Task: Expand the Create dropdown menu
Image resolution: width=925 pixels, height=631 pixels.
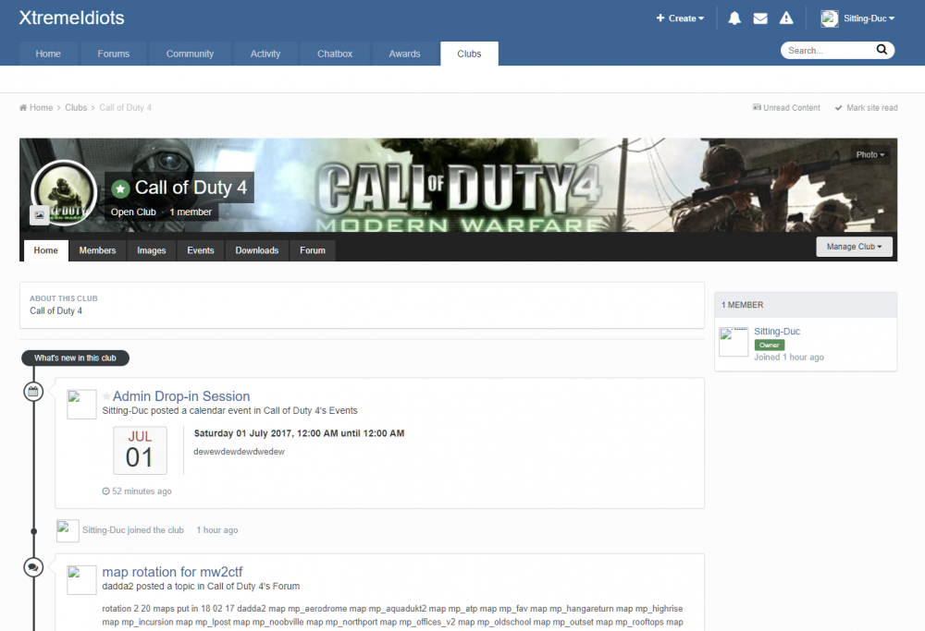Action: pyautogui.click(x=680, y=18)
